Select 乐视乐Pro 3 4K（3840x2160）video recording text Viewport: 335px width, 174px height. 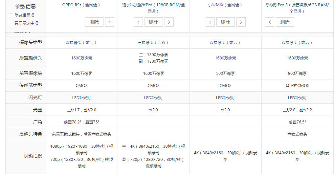click(x=297, y=156)
